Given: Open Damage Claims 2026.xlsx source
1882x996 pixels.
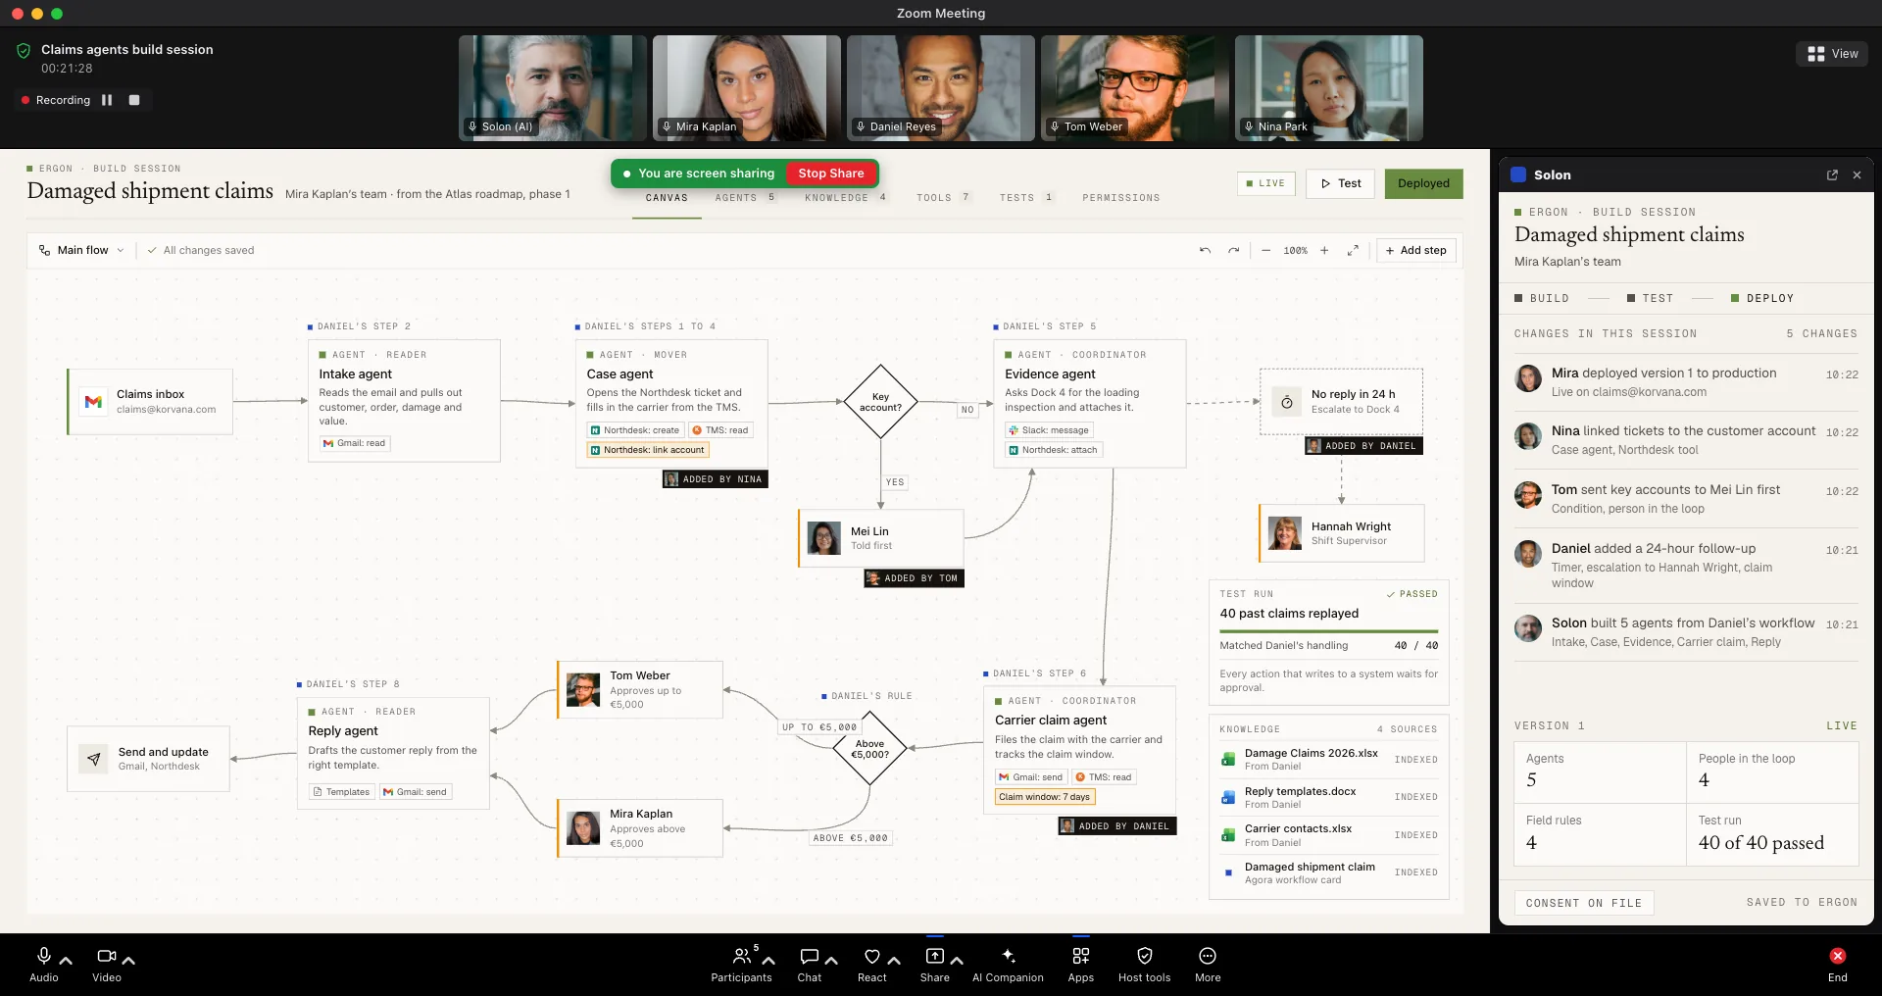Looking at the screenshot, I should coord(1328,759).
